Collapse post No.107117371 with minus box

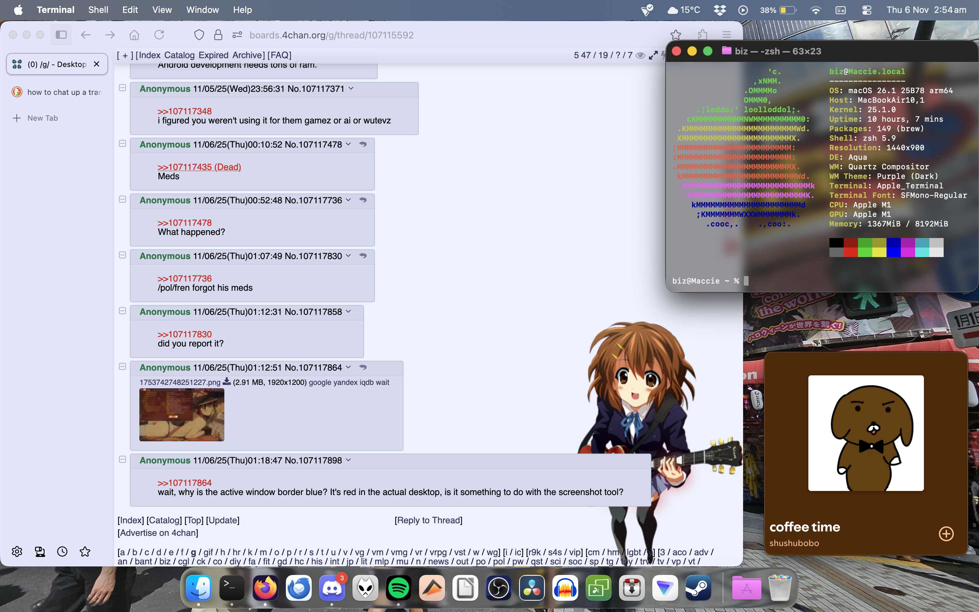pos(123,88)
